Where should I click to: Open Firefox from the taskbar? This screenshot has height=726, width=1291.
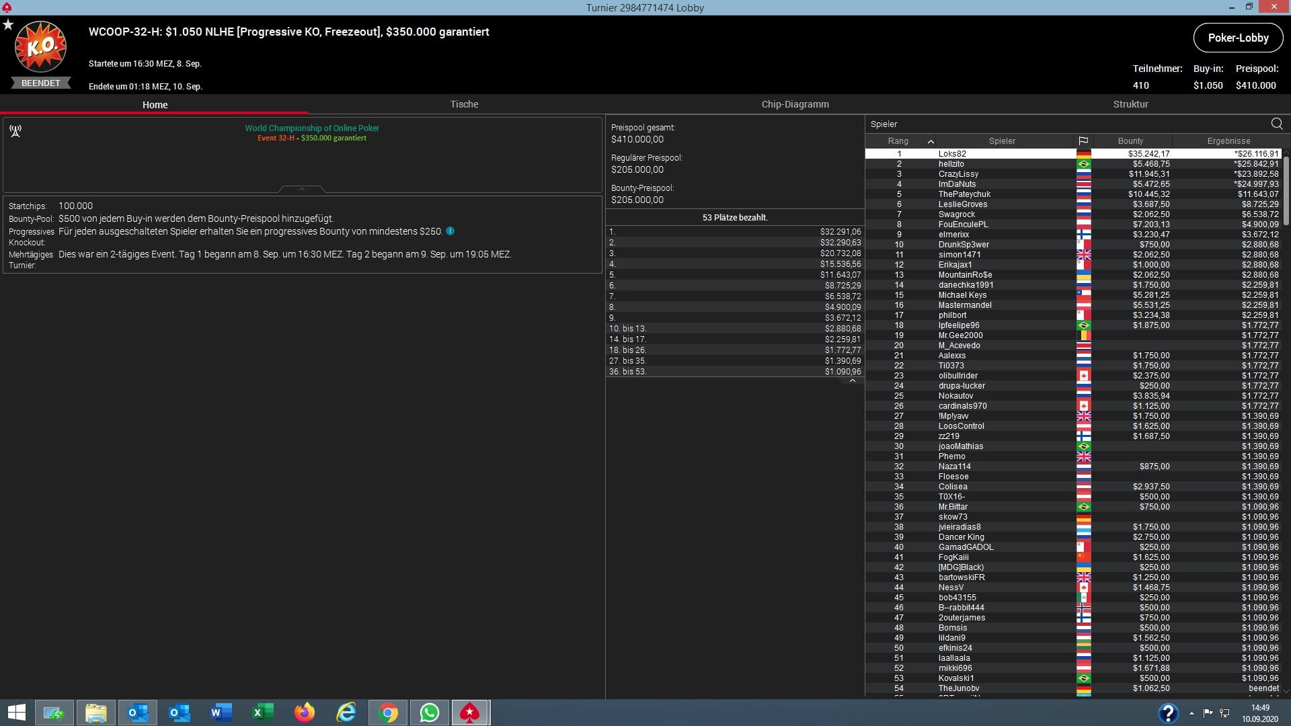coord(305,713)
